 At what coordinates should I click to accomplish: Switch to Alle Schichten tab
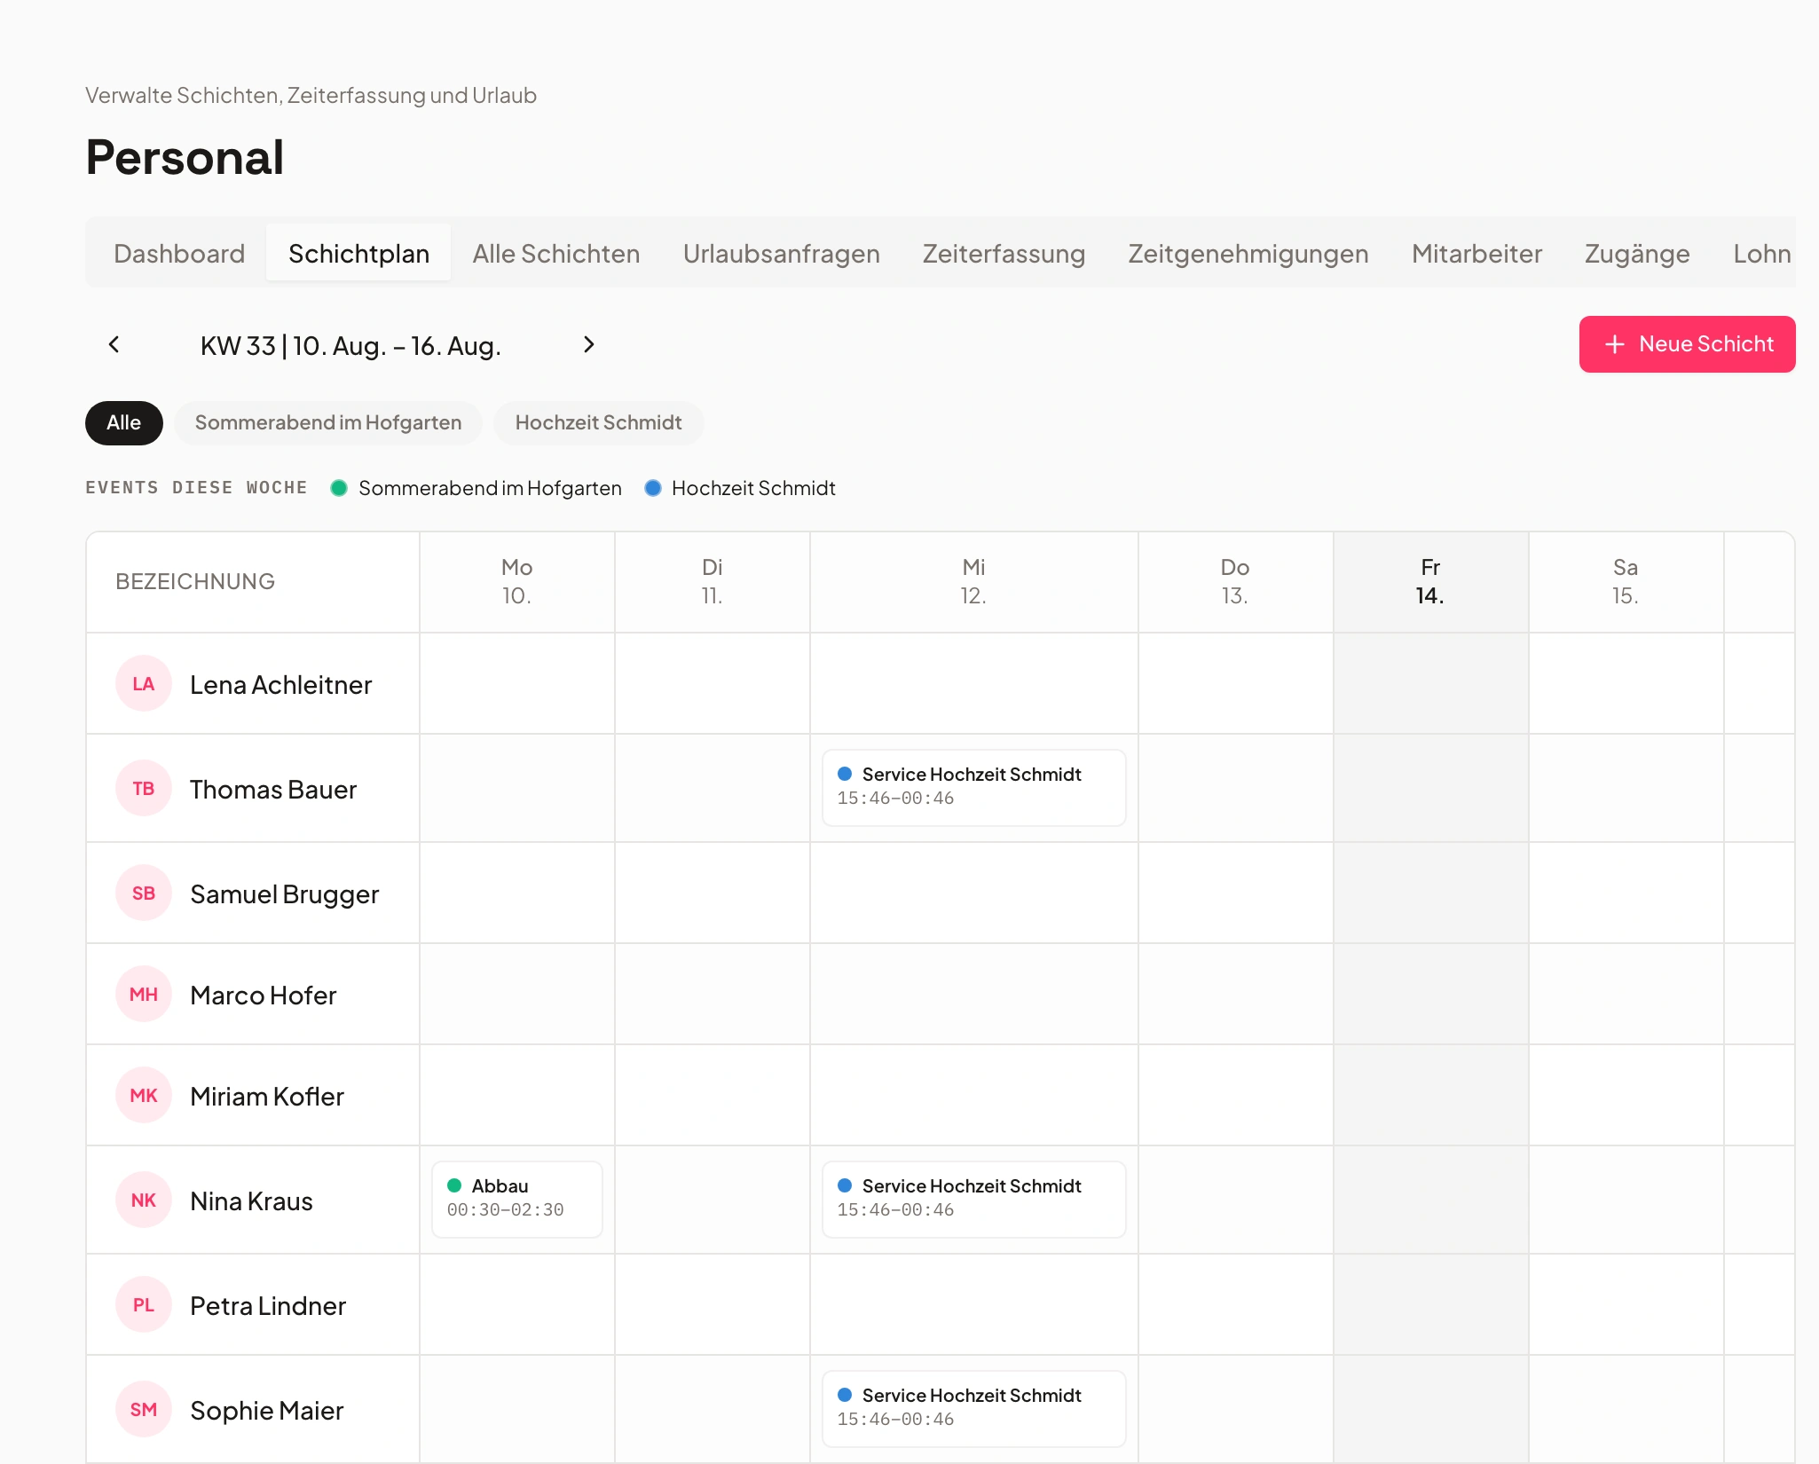(x=556, y=254)
